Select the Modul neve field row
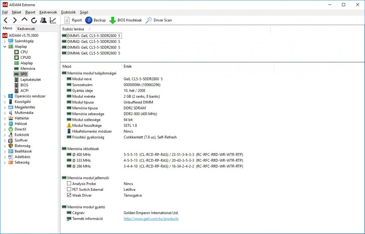 114,79
